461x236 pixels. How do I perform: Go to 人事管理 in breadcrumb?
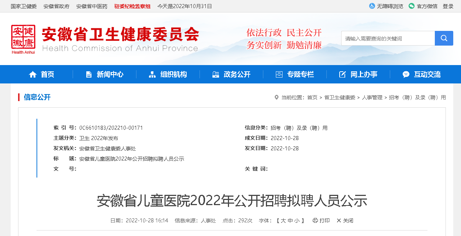[x=372, y=97]
